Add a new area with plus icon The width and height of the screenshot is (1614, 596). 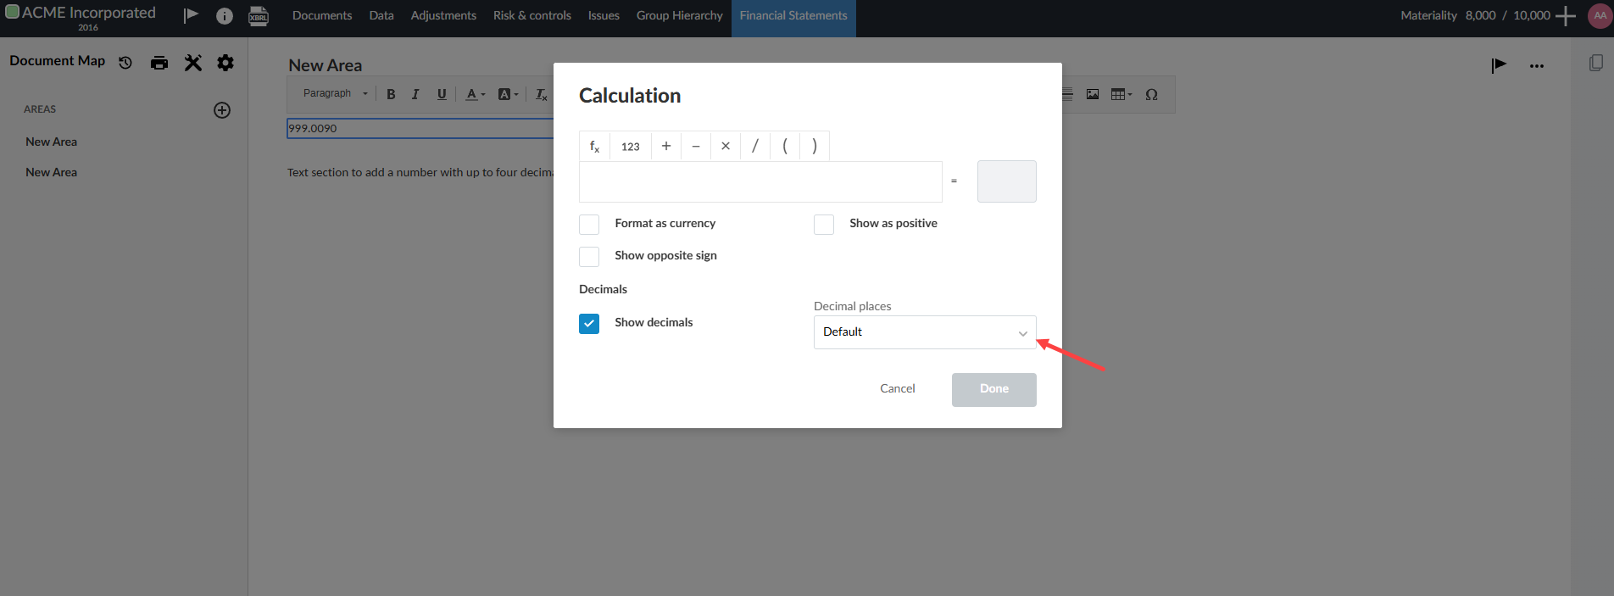coord(222,110)
